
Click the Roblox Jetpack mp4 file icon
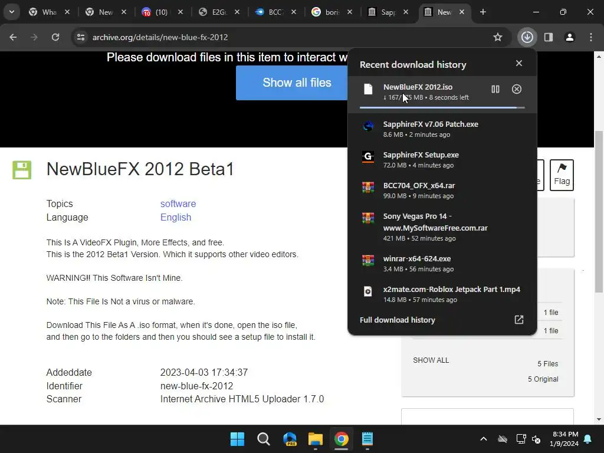[368, 291]
